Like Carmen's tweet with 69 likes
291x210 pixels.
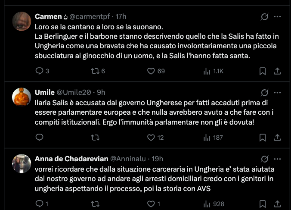tap(151, 71)
